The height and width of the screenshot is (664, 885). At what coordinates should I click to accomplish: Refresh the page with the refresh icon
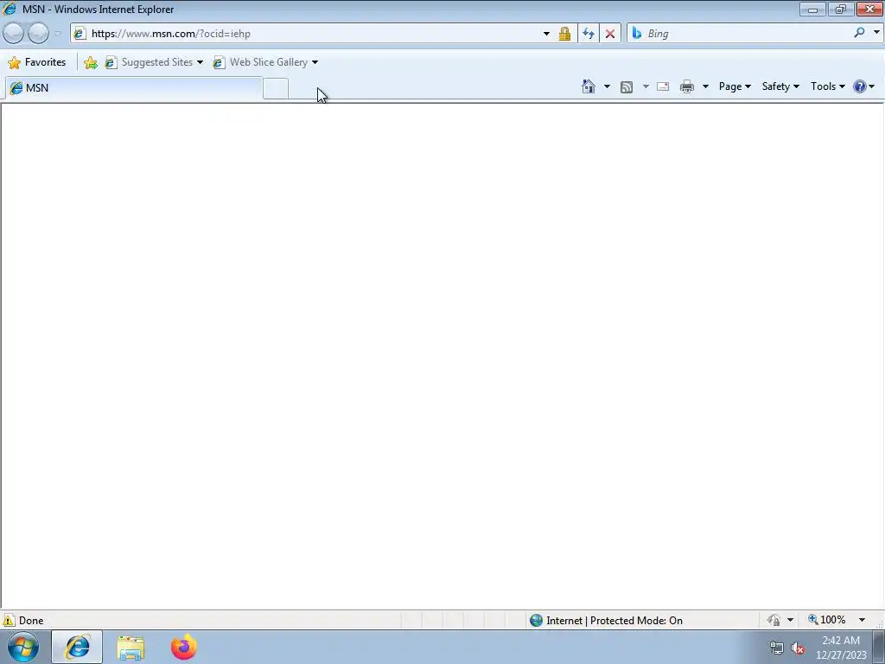tap(588, 34)
